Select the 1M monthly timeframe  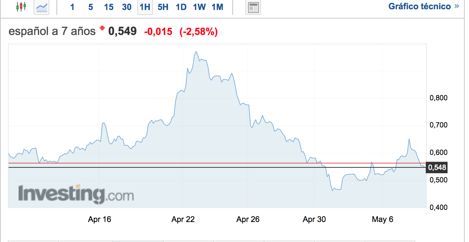pyautogui.click(x=217, y=7)
